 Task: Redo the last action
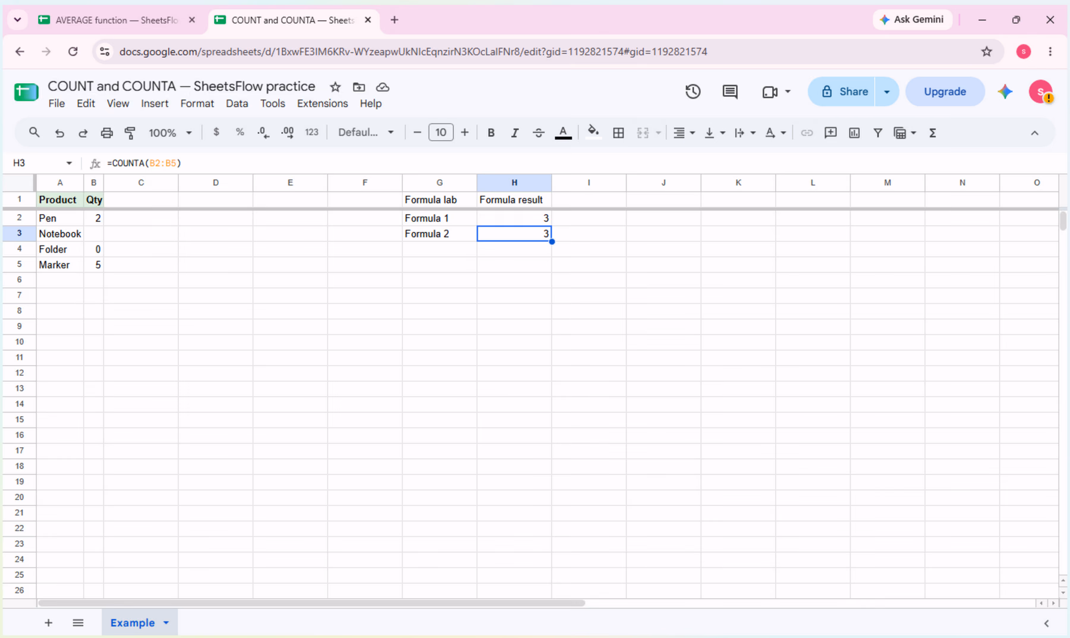point(83,133)
